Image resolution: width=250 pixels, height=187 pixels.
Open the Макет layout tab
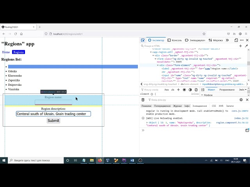tap(211, 90)
